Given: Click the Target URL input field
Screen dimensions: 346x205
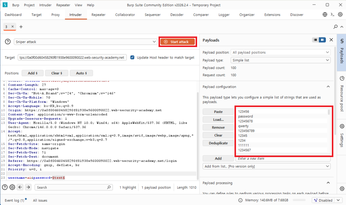Looking at the screenshot, I should (x=72, y=57).
